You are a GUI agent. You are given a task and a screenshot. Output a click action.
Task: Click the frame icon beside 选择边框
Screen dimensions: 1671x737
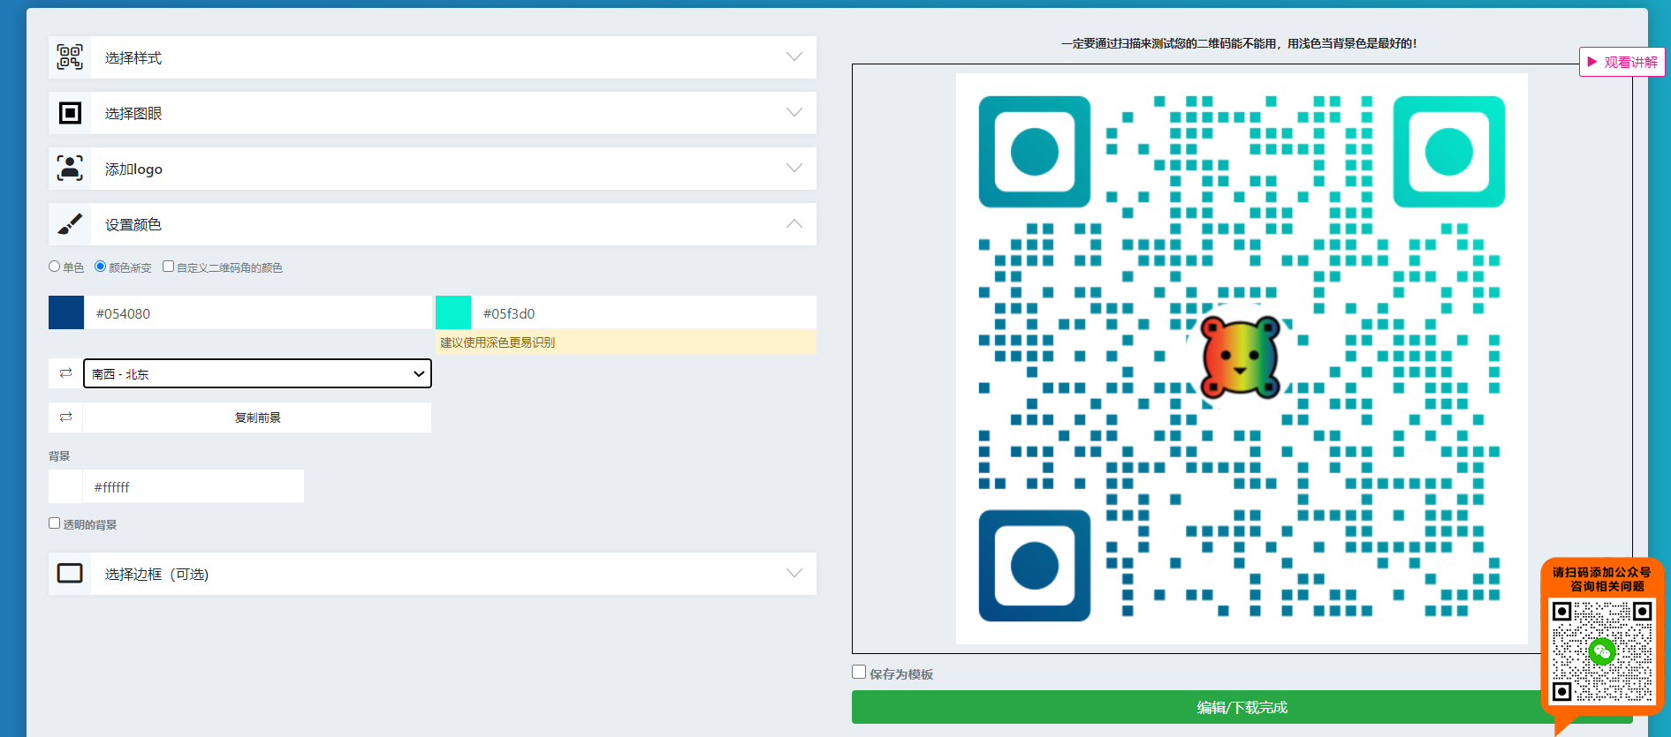pyautogui.click(x=70, y=573)
